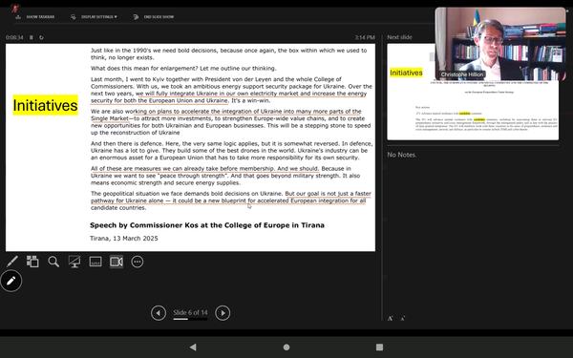Screen dimensions: 573x358
Task: Tap the round floating pencil button
Action: tap(11, 281)
